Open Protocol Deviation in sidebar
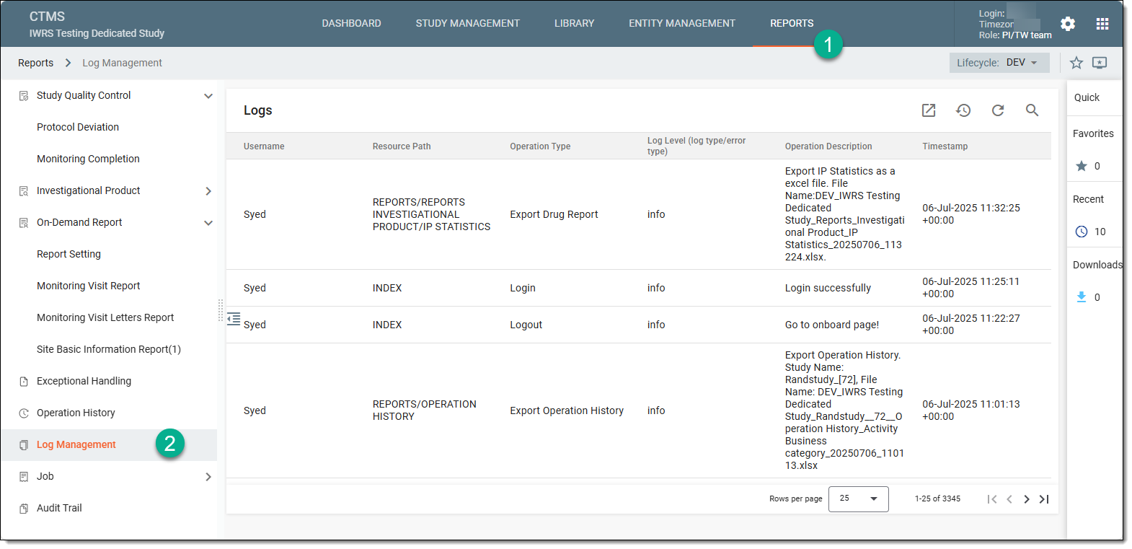The height and width of the screenshot is (549, 1132). [x=78, y=127]
